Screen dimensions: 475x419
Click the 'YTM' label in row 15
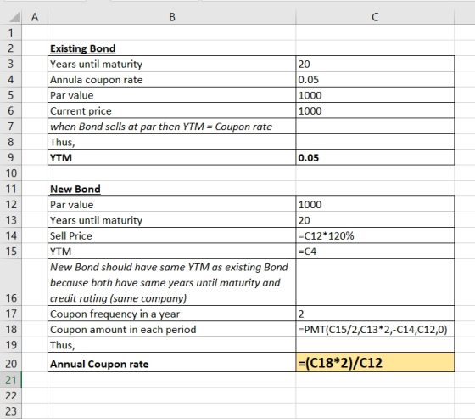171,252
